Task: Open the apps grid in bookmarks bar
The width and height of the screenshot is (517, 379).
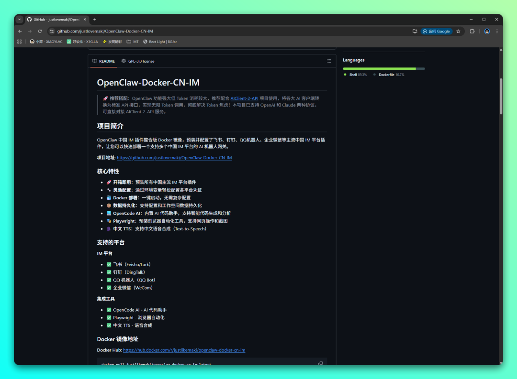Action: pos(20,42)
